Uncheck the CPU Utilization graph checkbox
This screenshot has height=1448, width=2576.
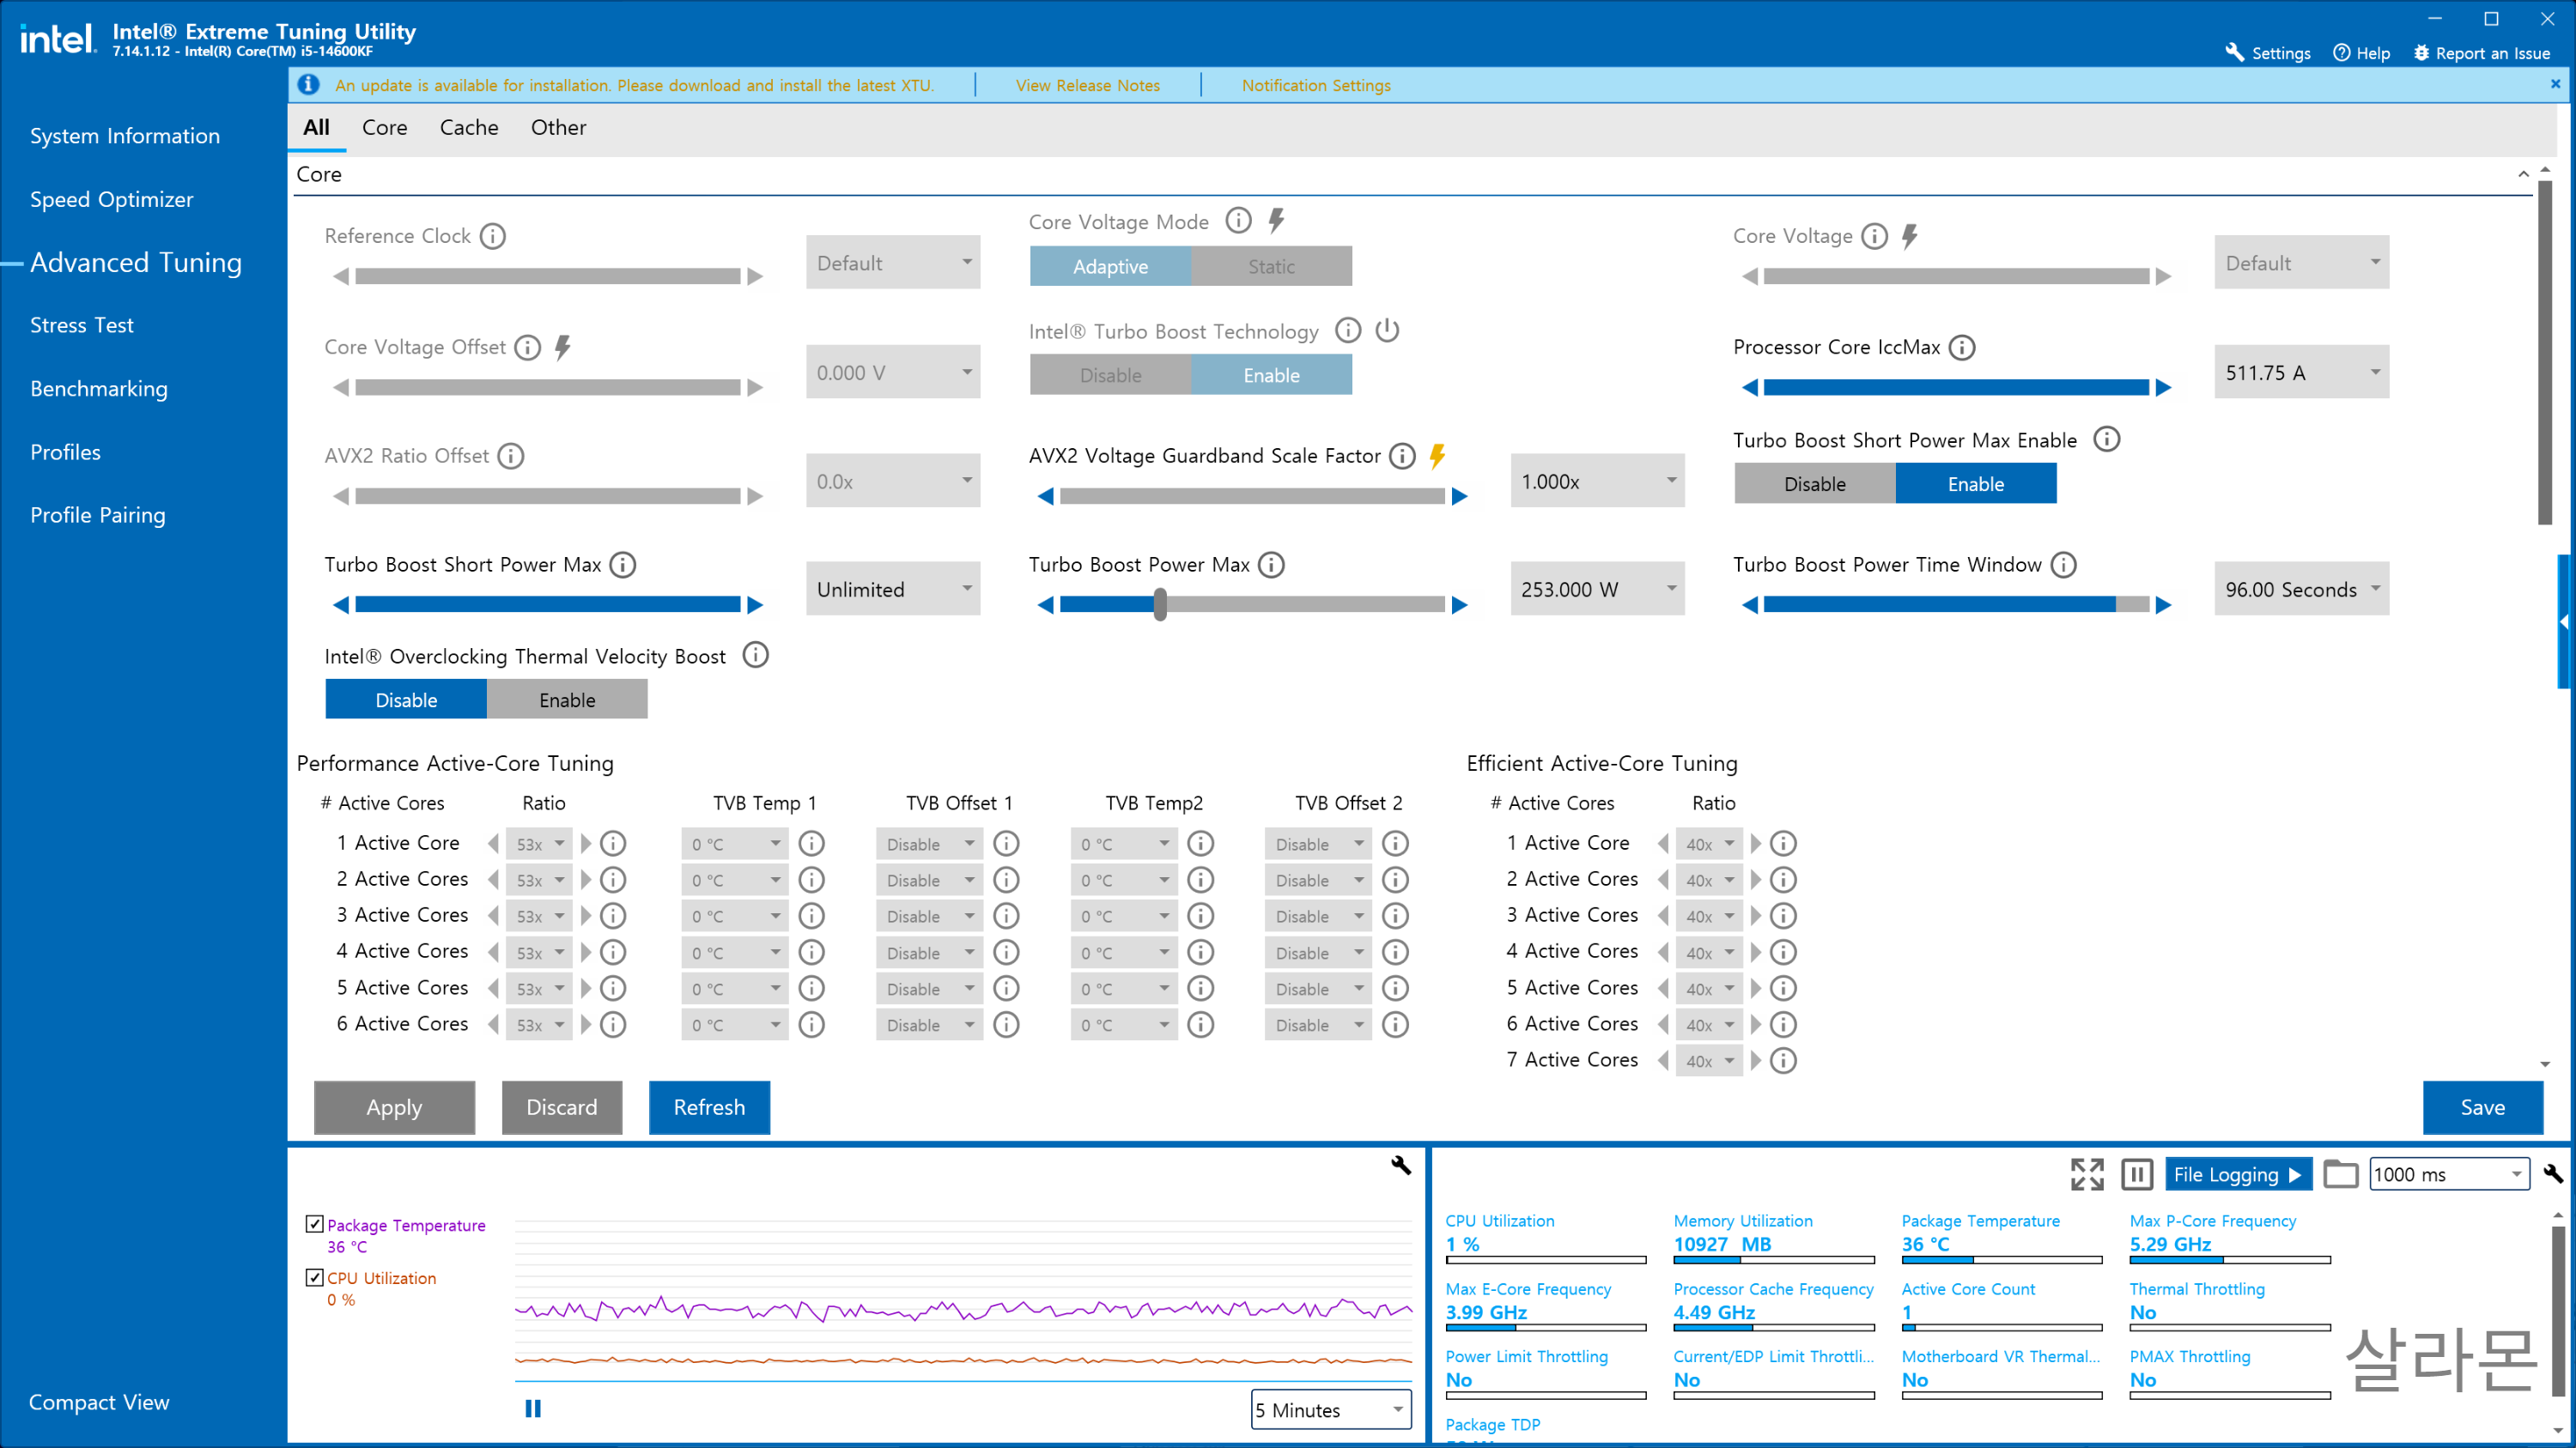coord(314,1277)
